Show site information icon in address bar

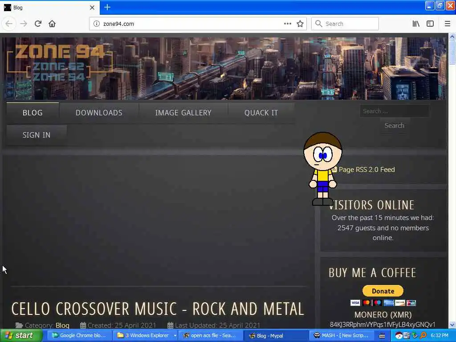pos(97,24)
